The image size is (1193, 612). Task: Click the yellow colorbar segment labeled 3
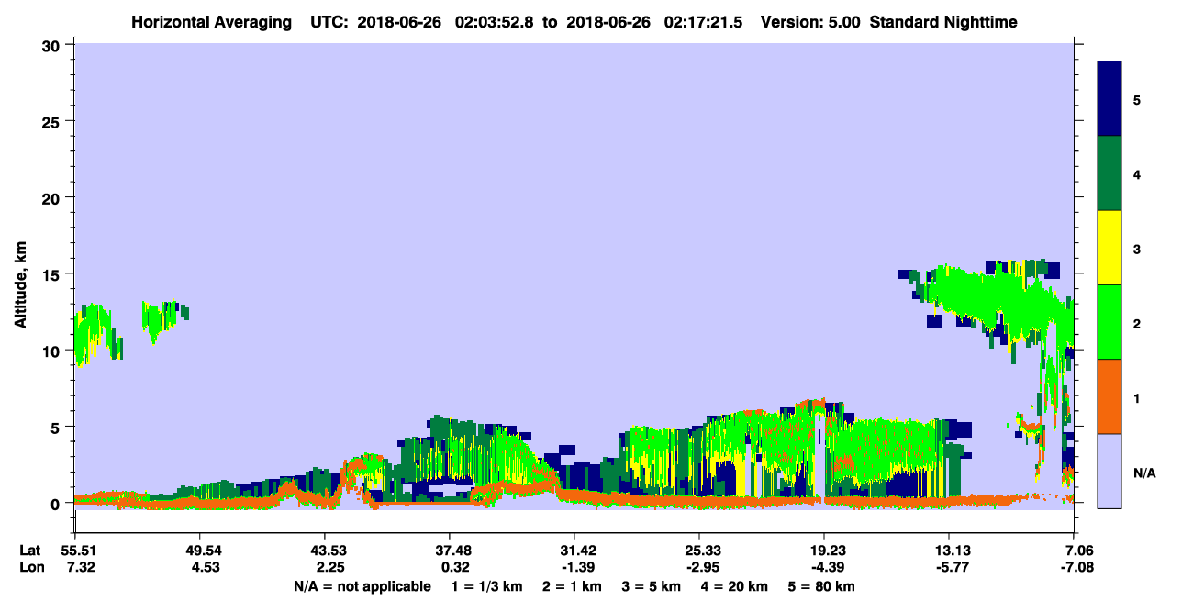(x=1109, y=248)
